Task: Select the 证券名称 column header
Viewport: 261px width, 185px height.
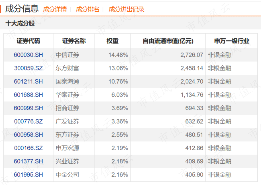Action: pos(74,41)
